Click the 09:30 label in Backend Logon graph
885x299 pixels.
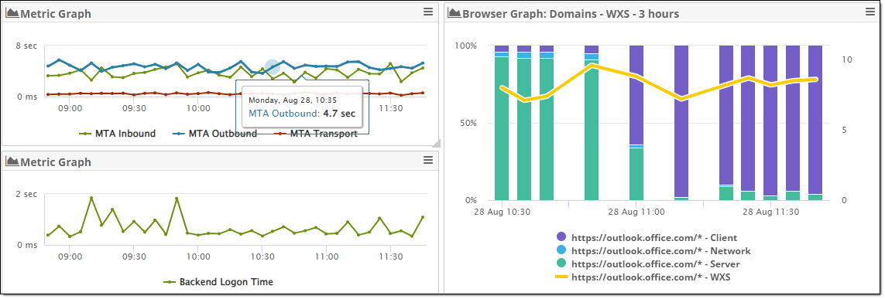click(x=134, y=257)
